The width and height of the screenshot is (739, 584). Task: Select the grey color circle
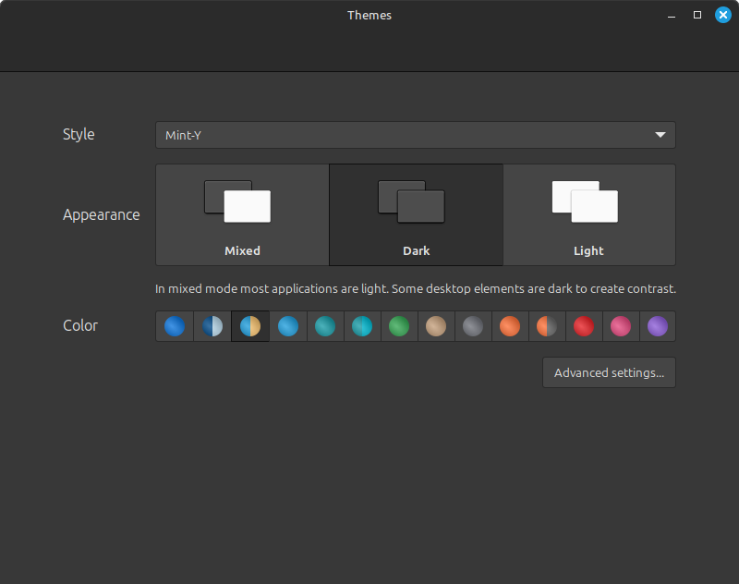(x=473, y=326)
